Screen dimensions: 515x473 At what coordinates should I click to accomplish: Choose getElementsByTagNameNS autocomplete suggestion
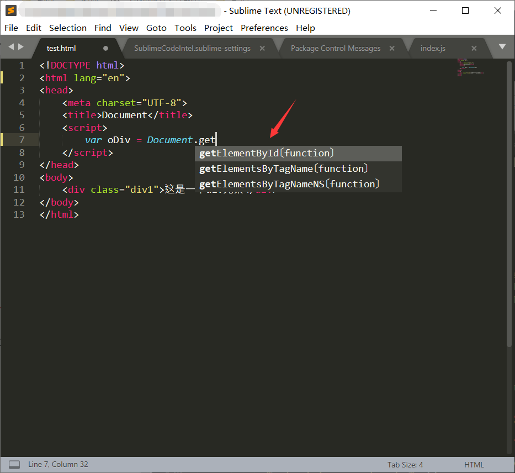(298, 185)
